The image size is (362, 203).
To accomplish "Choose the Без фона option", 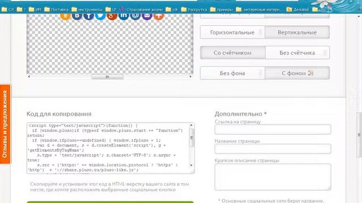I will tap(232, 73).
